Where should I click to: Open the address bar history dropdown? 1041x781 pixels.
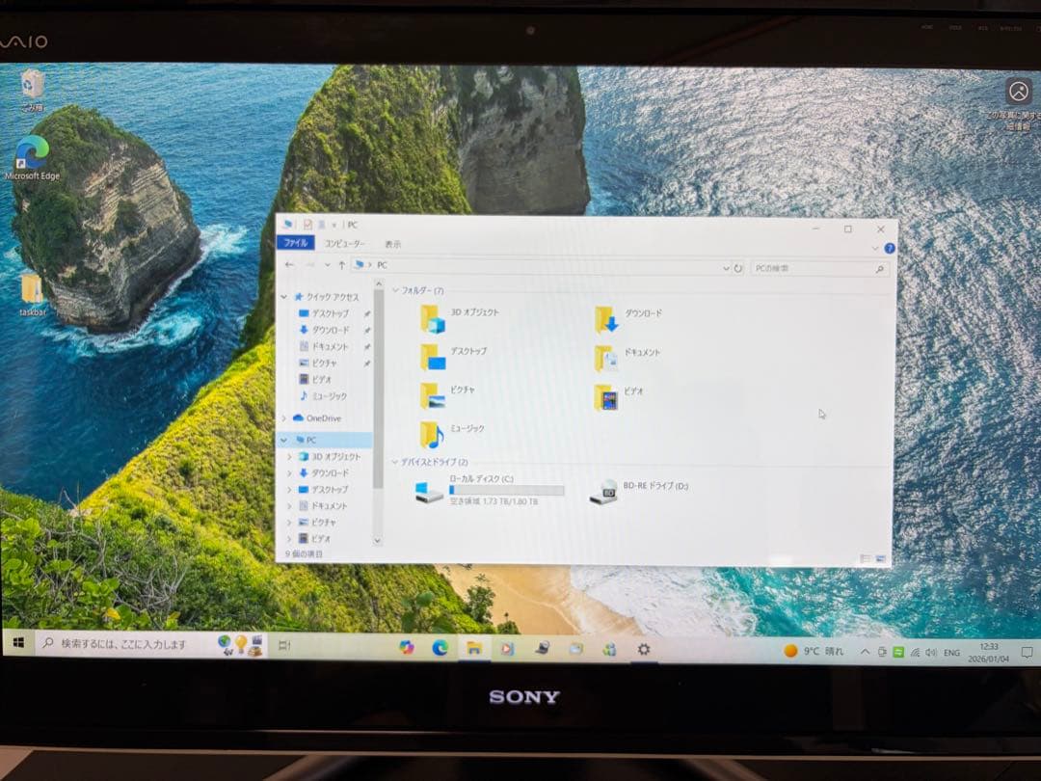point(726,268)
